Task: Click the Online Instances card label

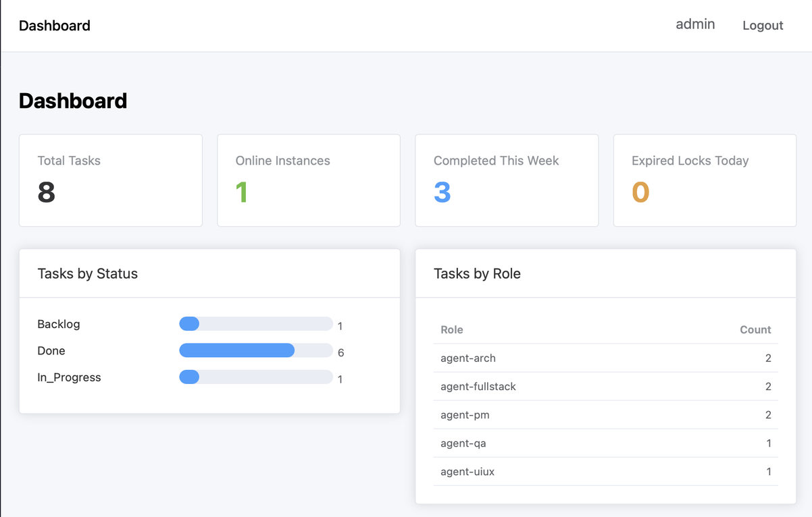Action: 282,161
